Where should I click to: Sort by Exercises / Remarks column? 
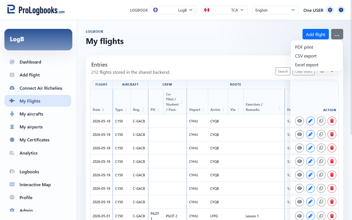point(280,107)
